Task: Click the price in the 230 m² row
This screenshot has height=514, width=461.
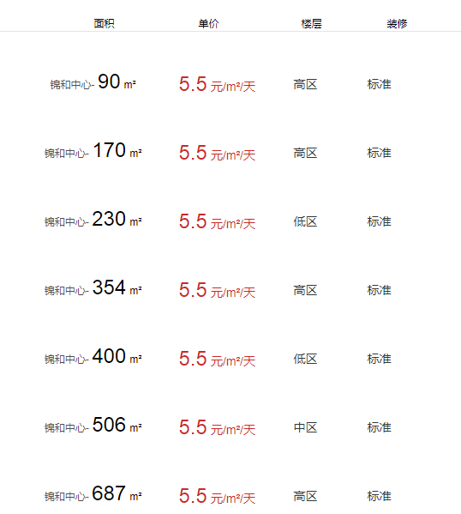Action: (217, 221)
